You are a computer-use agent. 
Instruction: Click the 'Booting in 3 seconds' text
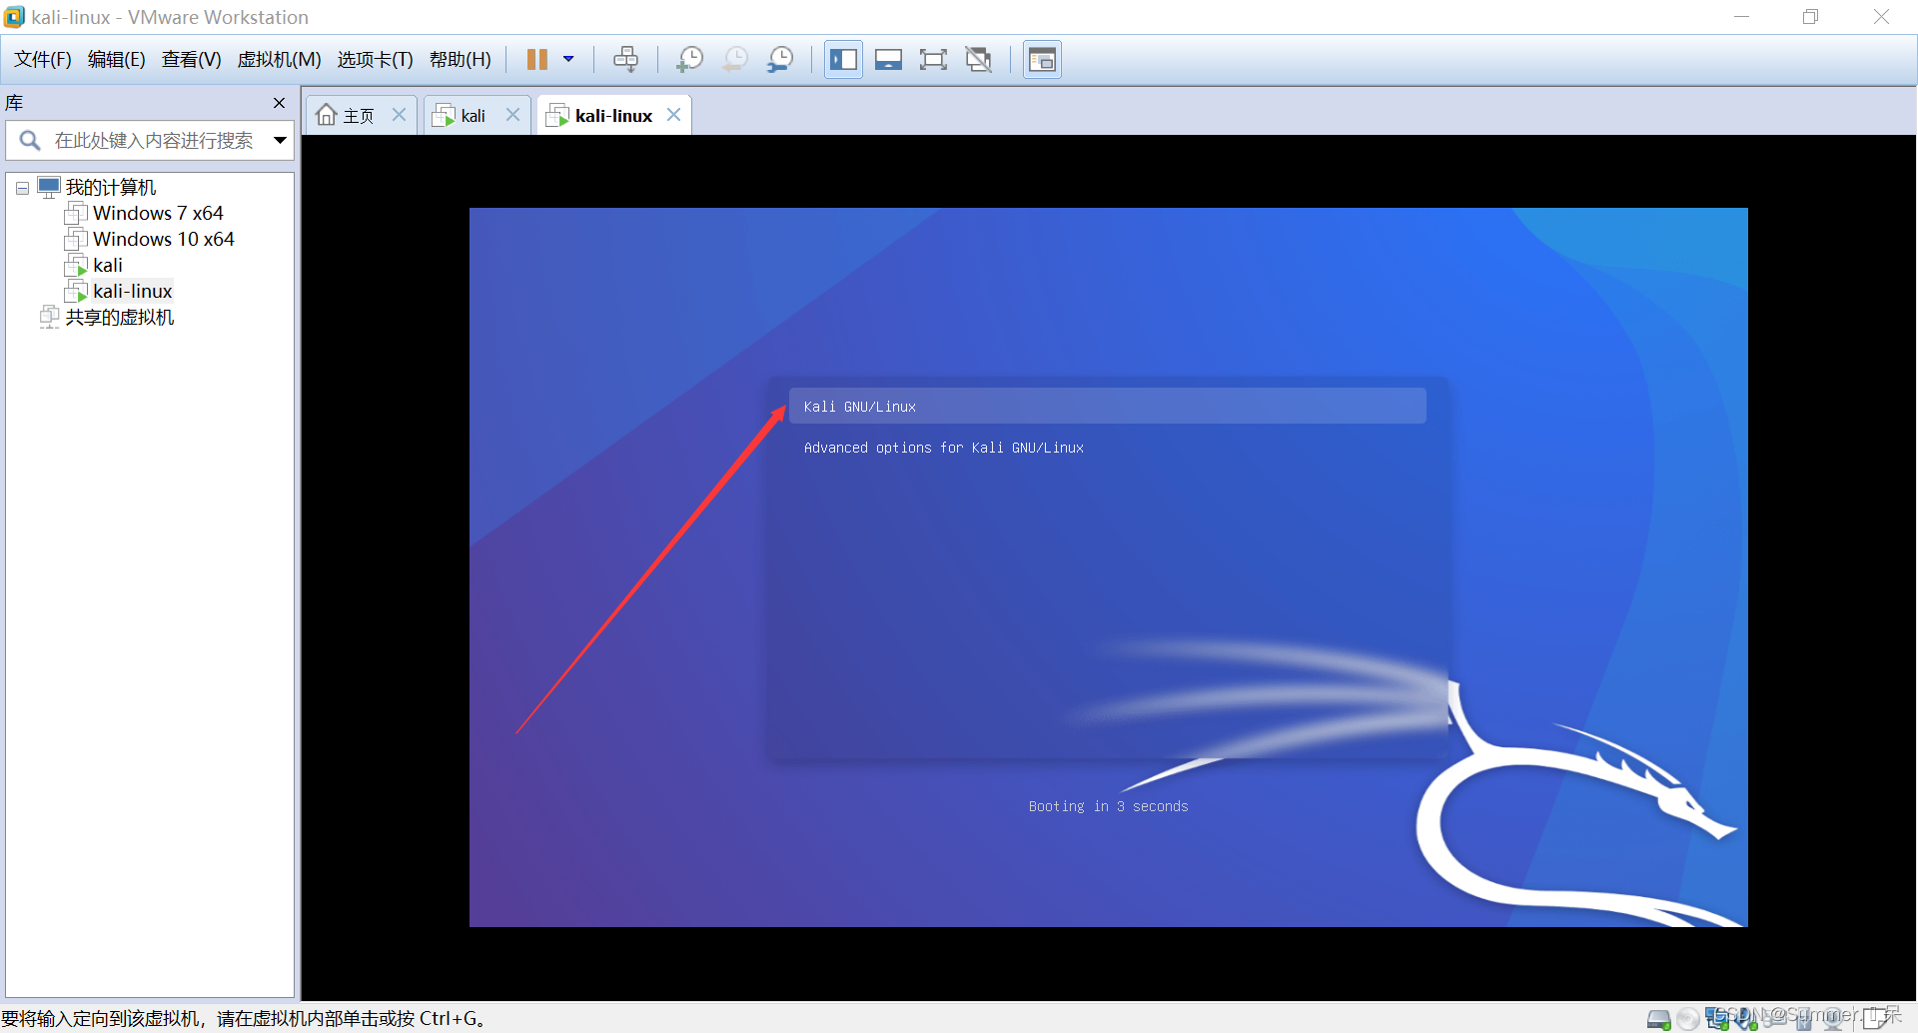[x=1108, y=807]
